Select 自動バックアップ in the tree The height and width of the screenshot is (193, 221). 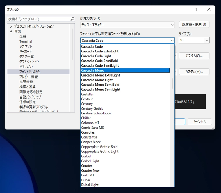point(30,97)
